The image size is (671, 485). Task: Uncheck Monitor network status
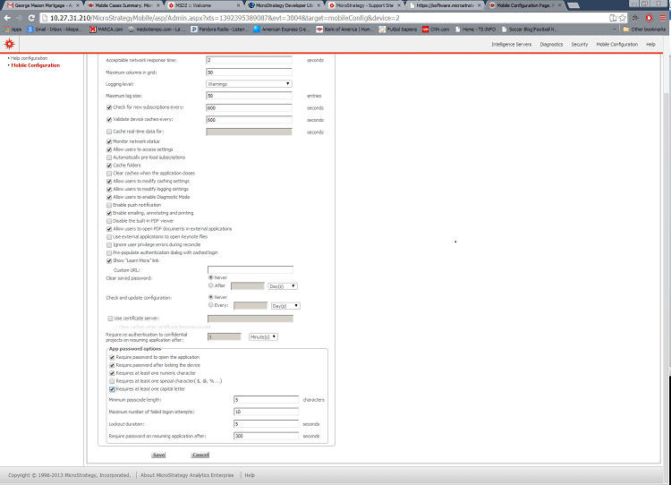click(108, 141)
